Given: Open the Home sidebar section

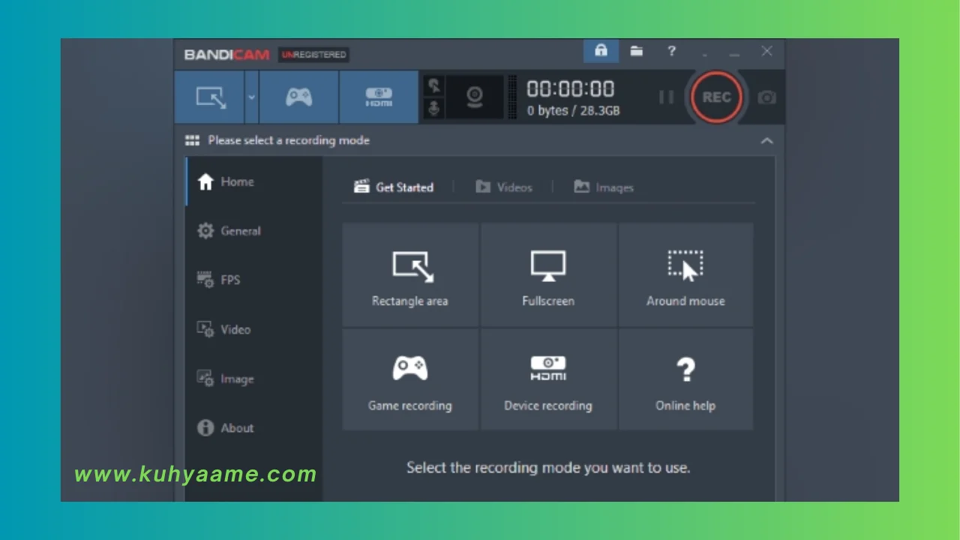Looking at the screenshot, I should [x=254, y=181].
